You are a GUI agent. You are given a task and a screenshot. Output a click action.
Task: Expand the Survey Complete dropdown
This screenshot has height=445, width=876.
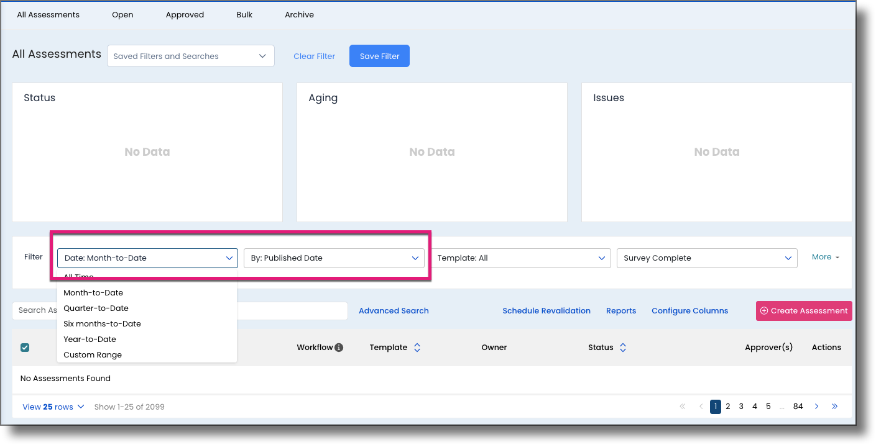[706, 258]
